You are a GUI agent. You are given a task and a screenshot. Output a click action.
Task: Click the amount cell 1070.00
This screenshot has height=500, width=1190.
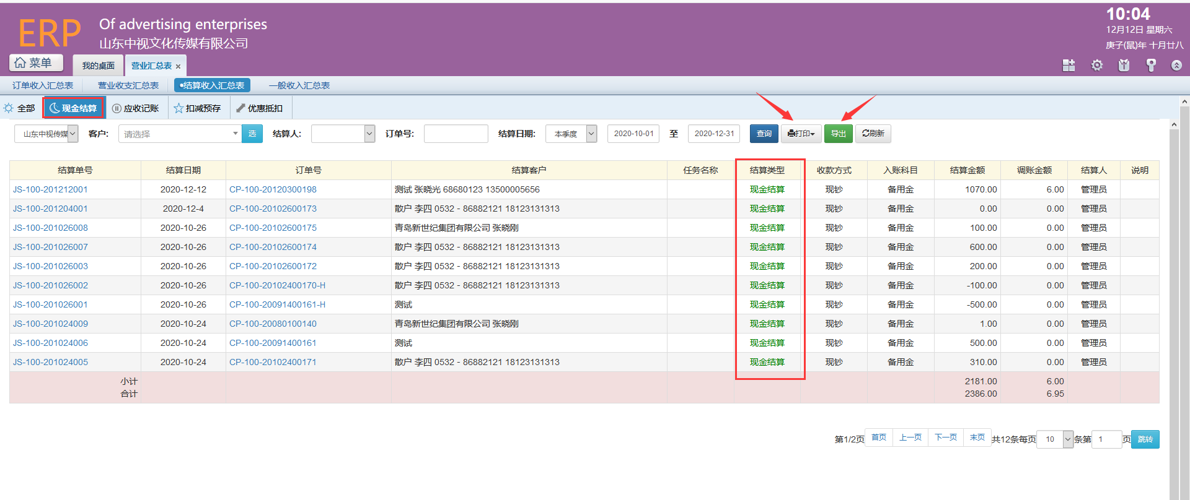coord(967,189)
